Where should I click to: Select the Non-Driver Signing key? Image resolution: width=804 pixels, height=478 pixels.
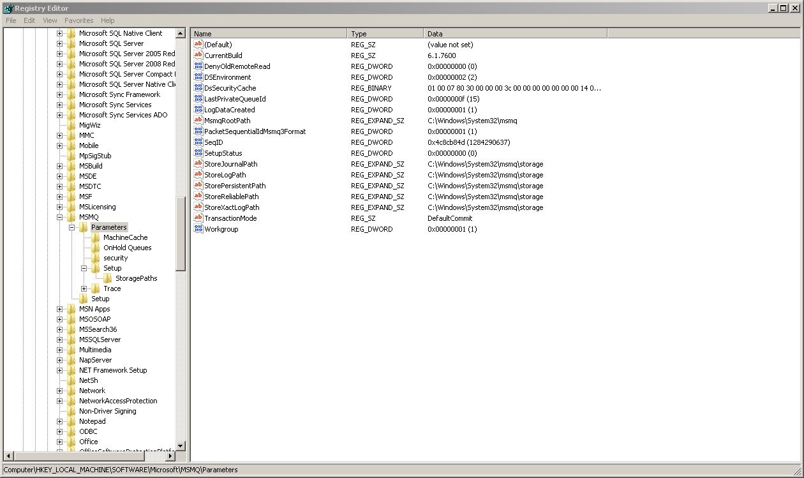[107, 411]
